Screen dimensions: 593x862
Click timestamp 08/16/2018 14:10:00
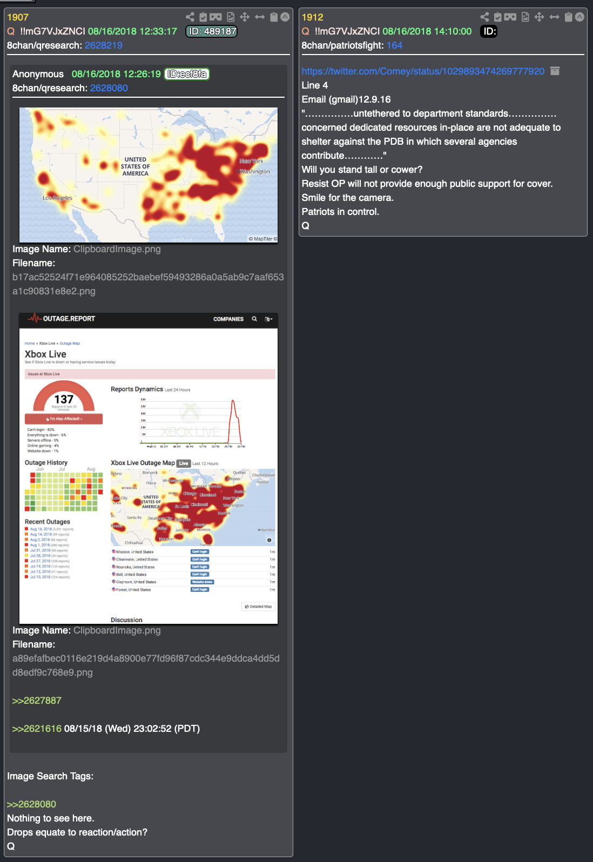pyautogui.click(x=427, y=31)
